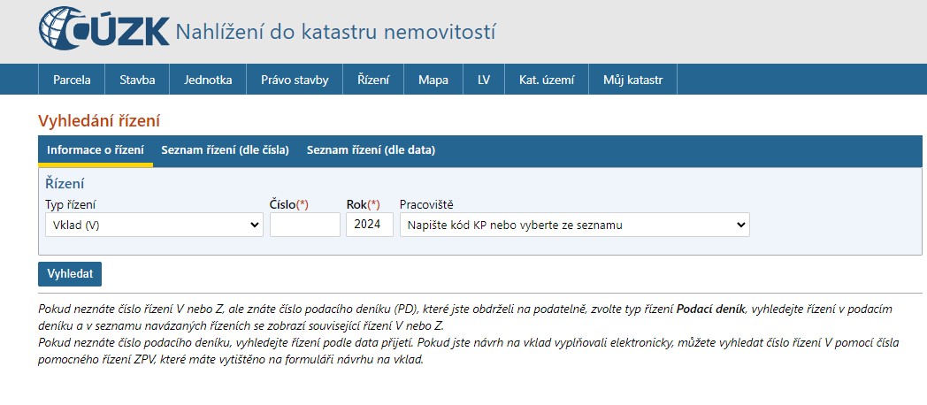927x405 pixels.
Task: Expand the Pracoviště dropdown list
Action: tap(574, 225)
